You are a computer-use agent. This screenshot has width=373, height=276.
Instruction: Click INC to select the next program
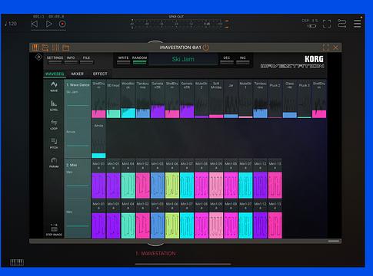[243, 60]
